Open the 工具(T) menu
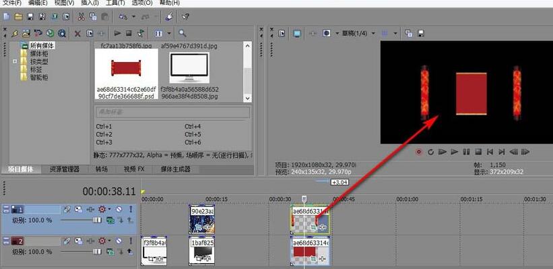Image resolution: width=553 pixels, height=269 pixels. (115, 3)
